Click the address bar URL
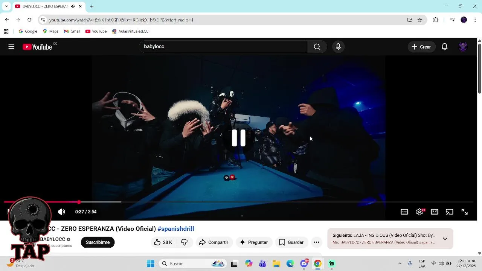The image size is (482, 271). (121, 20)
